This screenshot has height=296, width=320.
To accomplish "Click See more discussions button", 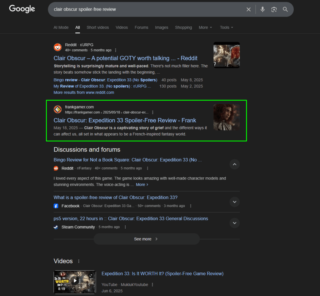I will tap(146, 239).
